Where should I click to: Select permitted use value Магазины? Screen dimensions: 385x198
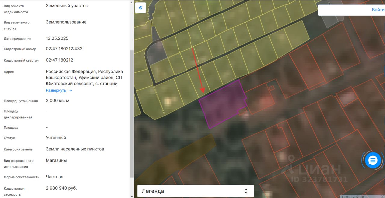point(56,160)
